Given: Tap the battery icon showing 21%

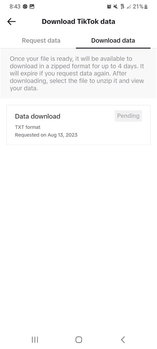Looking at the screenshot, I should coord(146,7).
